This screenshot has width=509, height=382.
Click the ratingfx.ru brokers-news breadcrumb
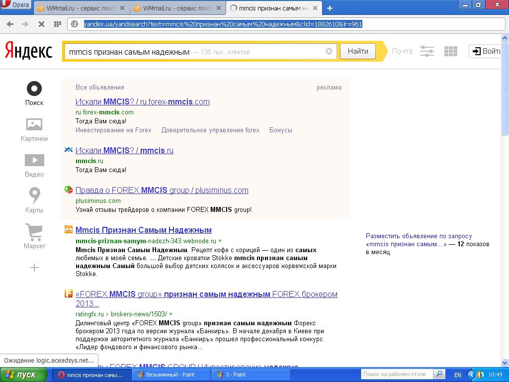click(x=139, y=314)
